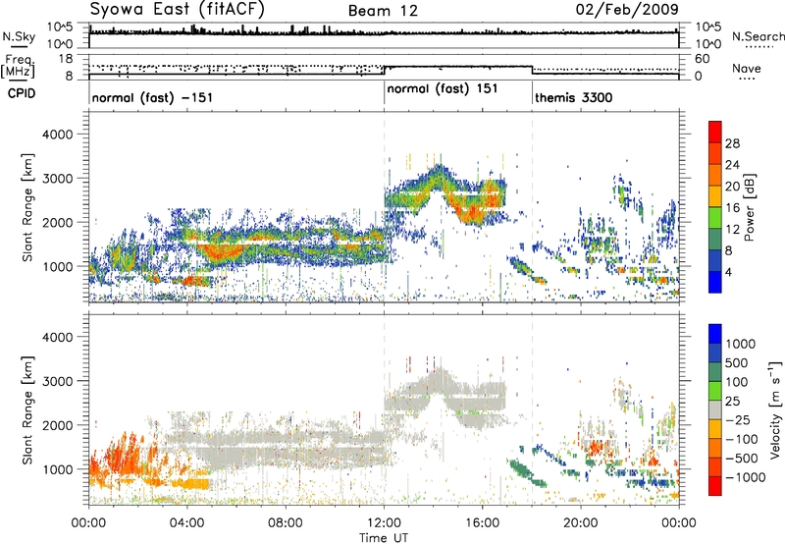Screen dimensions: 785x544
Task: Select the 'Time UT' axis title
Action: pyautogui.click(x=384, y=538)
